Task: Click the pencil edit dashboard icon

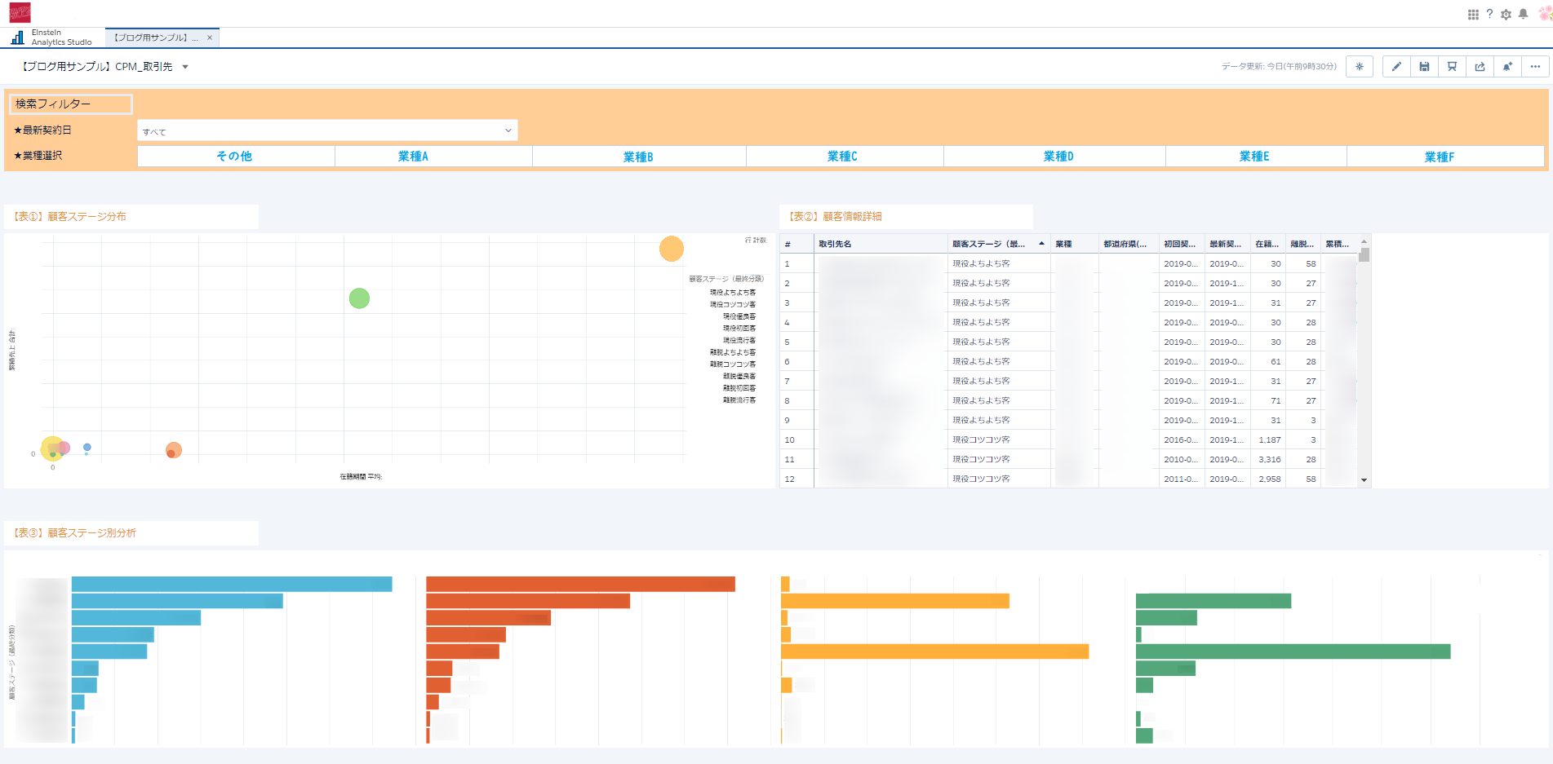Action: [1396, 67]
